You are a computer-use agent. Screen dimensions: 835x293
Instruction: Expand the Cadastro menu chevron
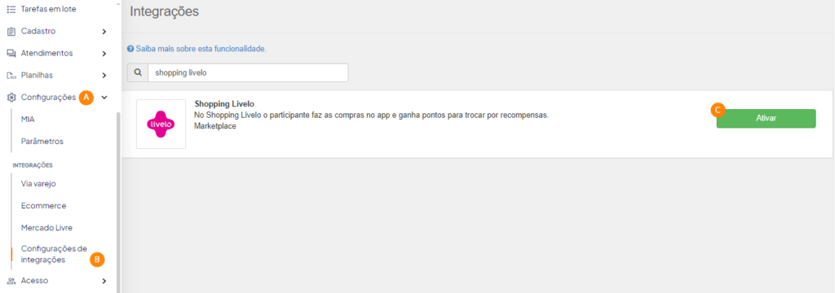click(x=104, y=32)
